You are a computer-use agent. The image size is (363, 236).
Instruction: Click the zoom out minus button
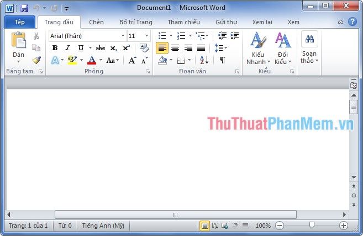coord(280,226)
